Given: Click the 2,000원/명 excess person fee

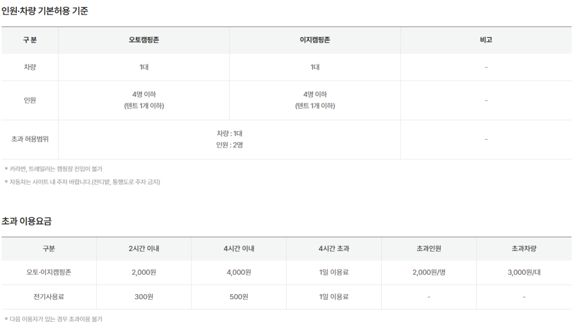Looking at the screenshot, I should point(429,272).
